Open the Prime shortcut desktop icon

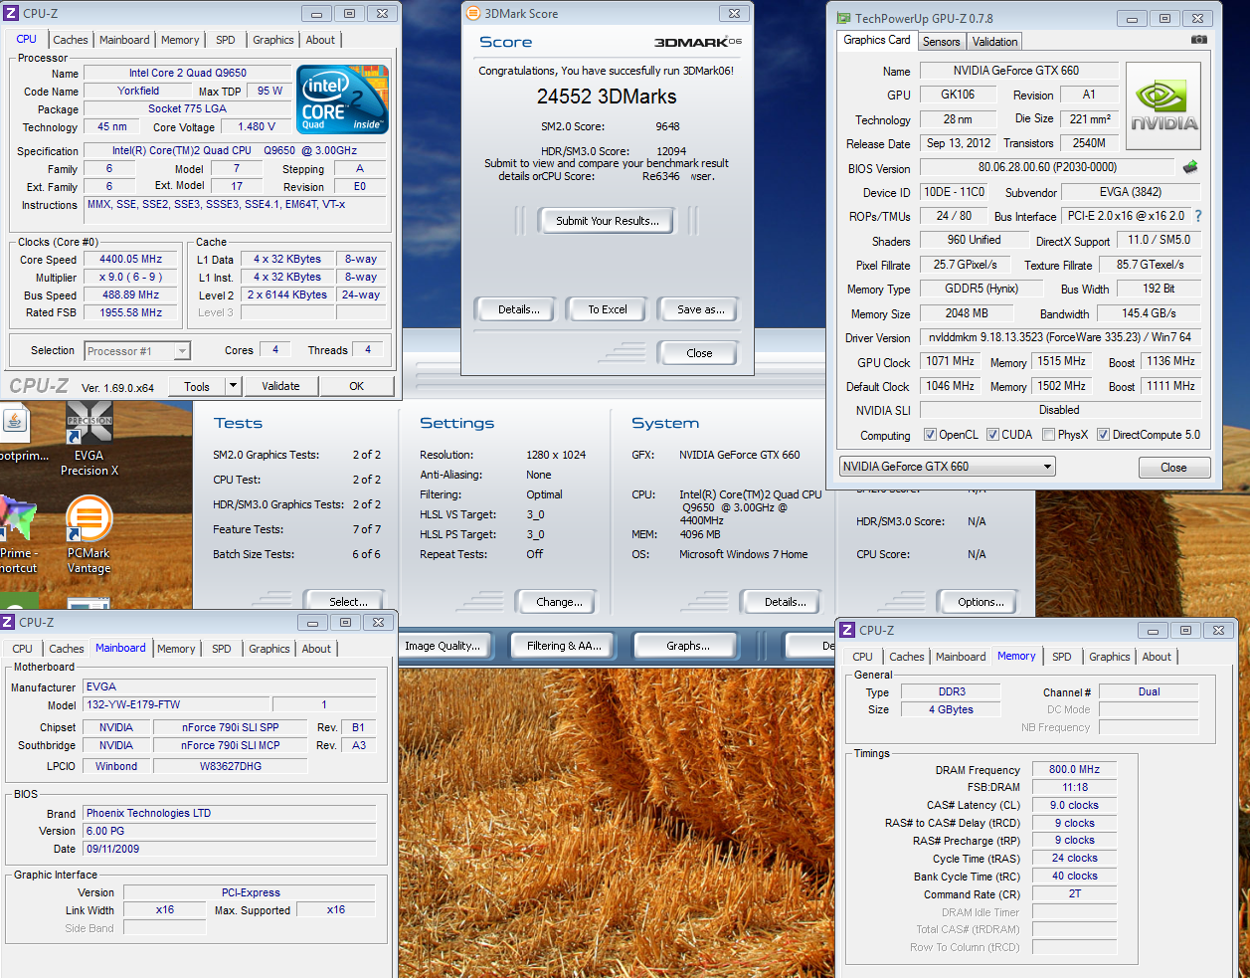click(x=18, y=532)
